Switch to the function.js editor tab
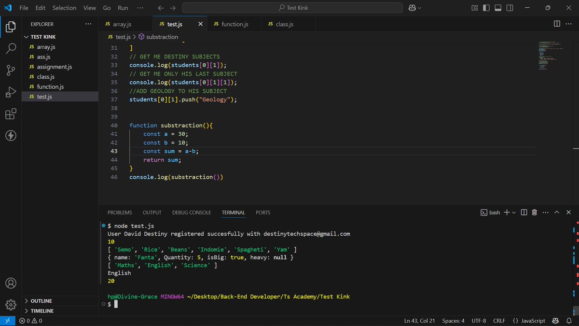The width and height of the screenshot is (579, 326). tap(234, 24)
